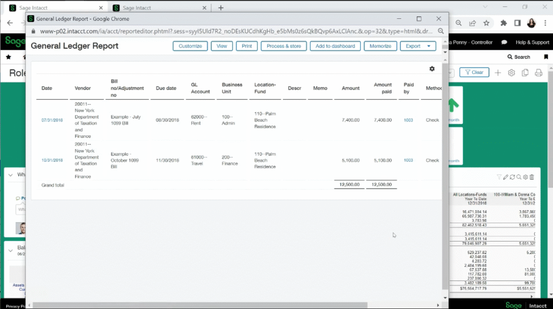
Task: Click the Memo column header
Action: click(320, 88)
